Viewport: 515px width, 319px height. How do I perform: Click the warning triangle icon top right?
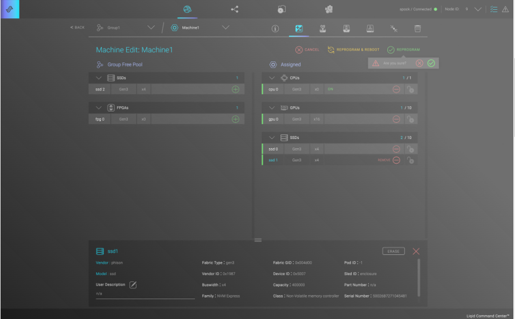505,9
